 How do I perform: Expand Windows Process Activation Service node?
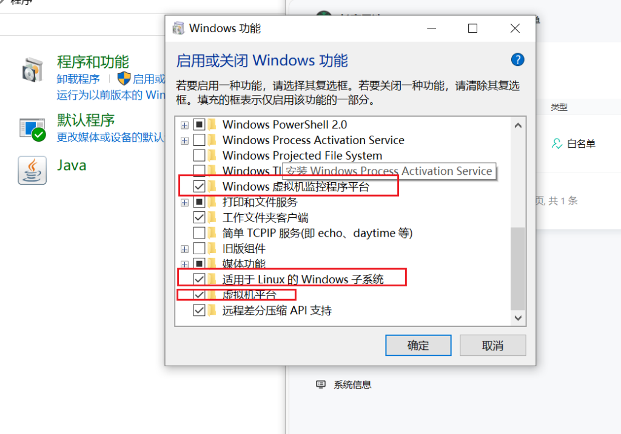[x=184, y=140]
